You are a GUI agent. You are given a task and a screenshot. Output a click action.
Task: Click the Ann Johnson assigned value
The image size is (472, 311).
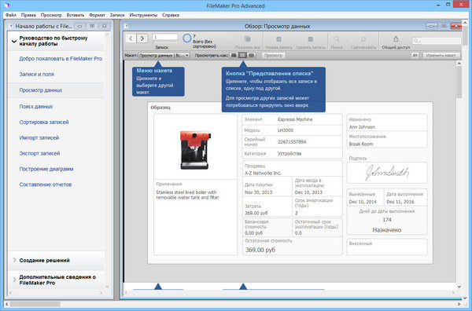[x=362, y=126]
